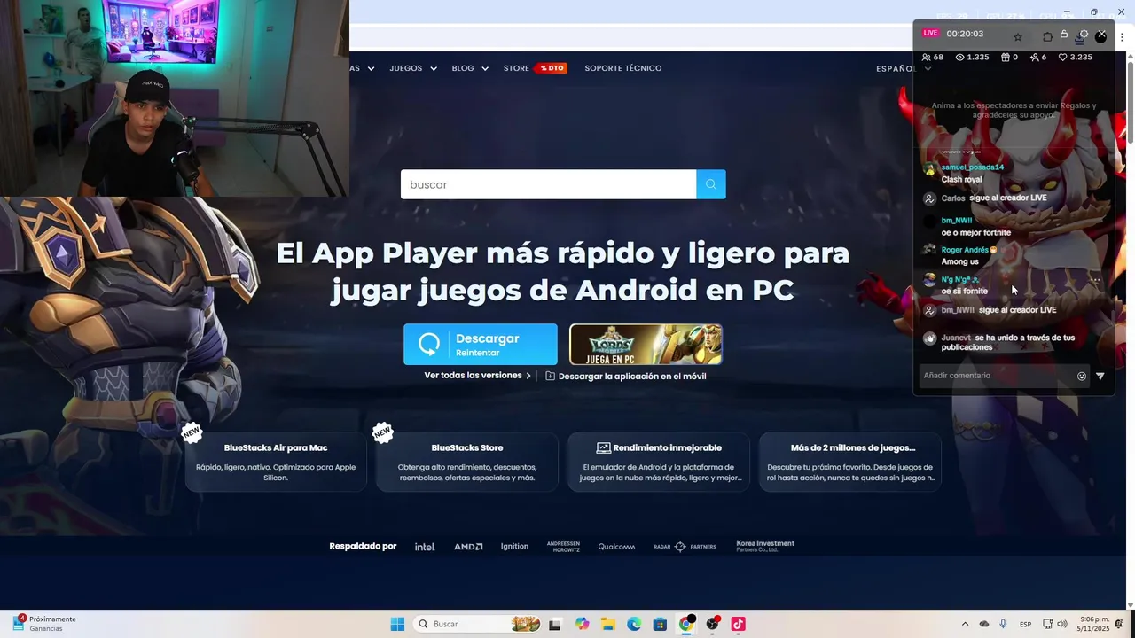1135x638 pixels.
Task: Close the LIVE overlay with the X icon
Action: pos(1101,35)
